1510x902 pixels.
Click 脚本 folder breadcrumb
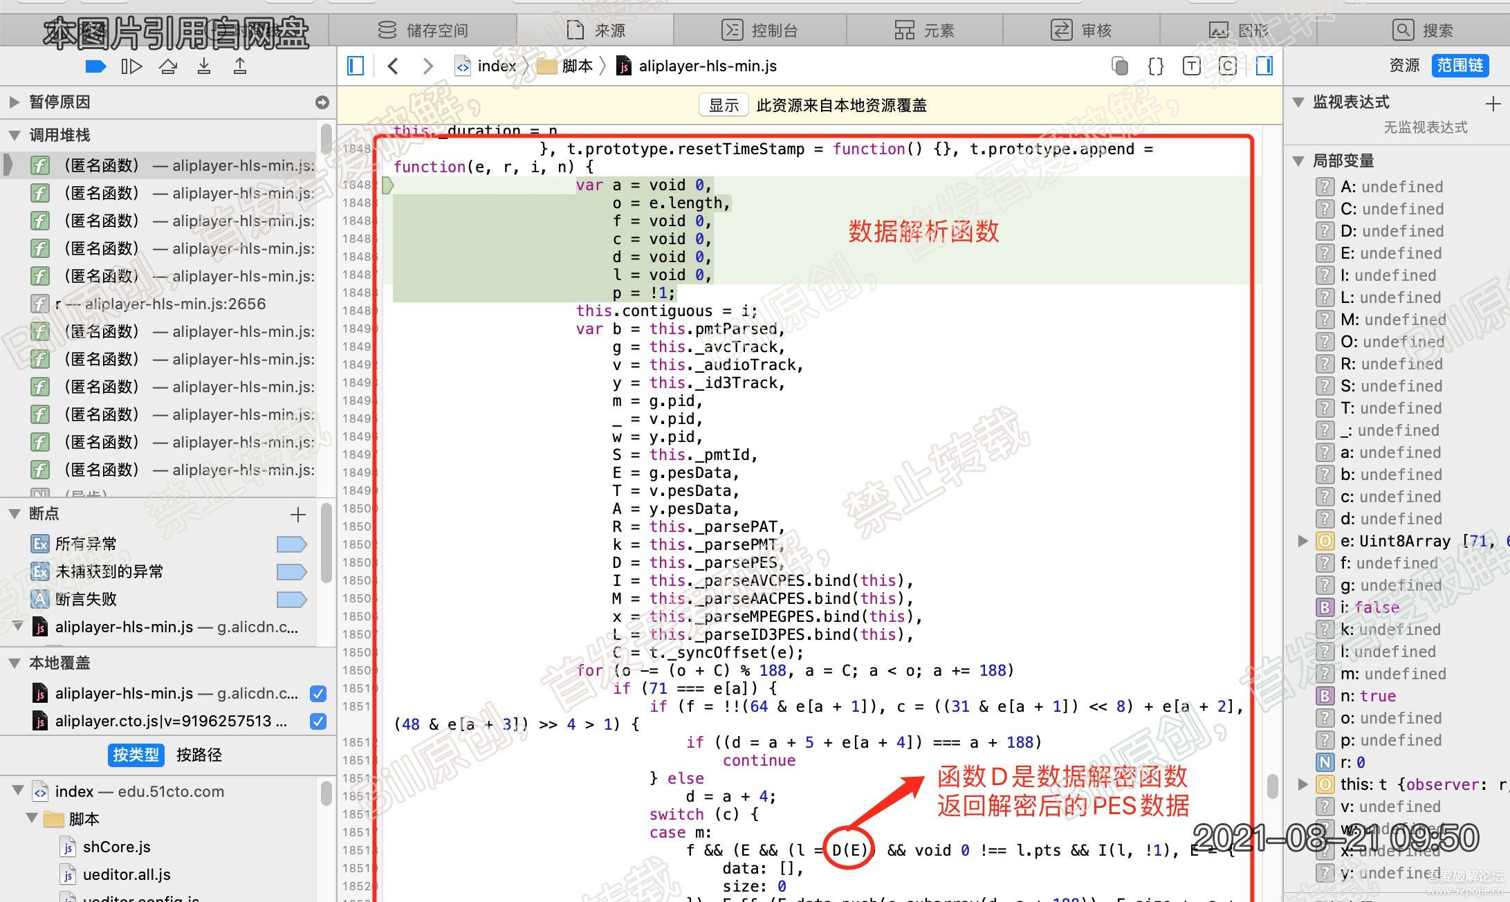(565, 66)
